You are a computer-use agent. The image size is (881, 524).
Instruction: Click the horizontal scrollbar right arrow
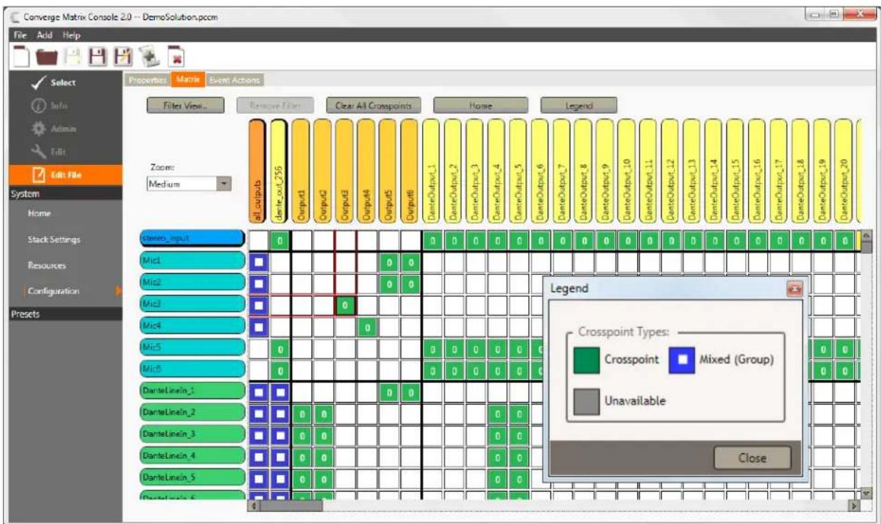click(x=856, y=505)
